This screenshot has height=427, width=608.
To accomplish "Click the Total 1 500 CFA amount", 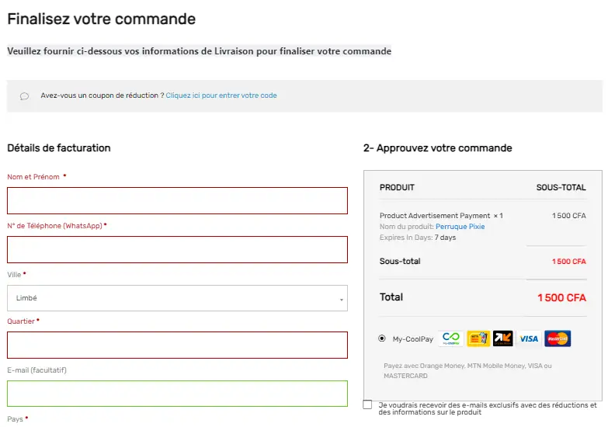I will tap(561, 297).
